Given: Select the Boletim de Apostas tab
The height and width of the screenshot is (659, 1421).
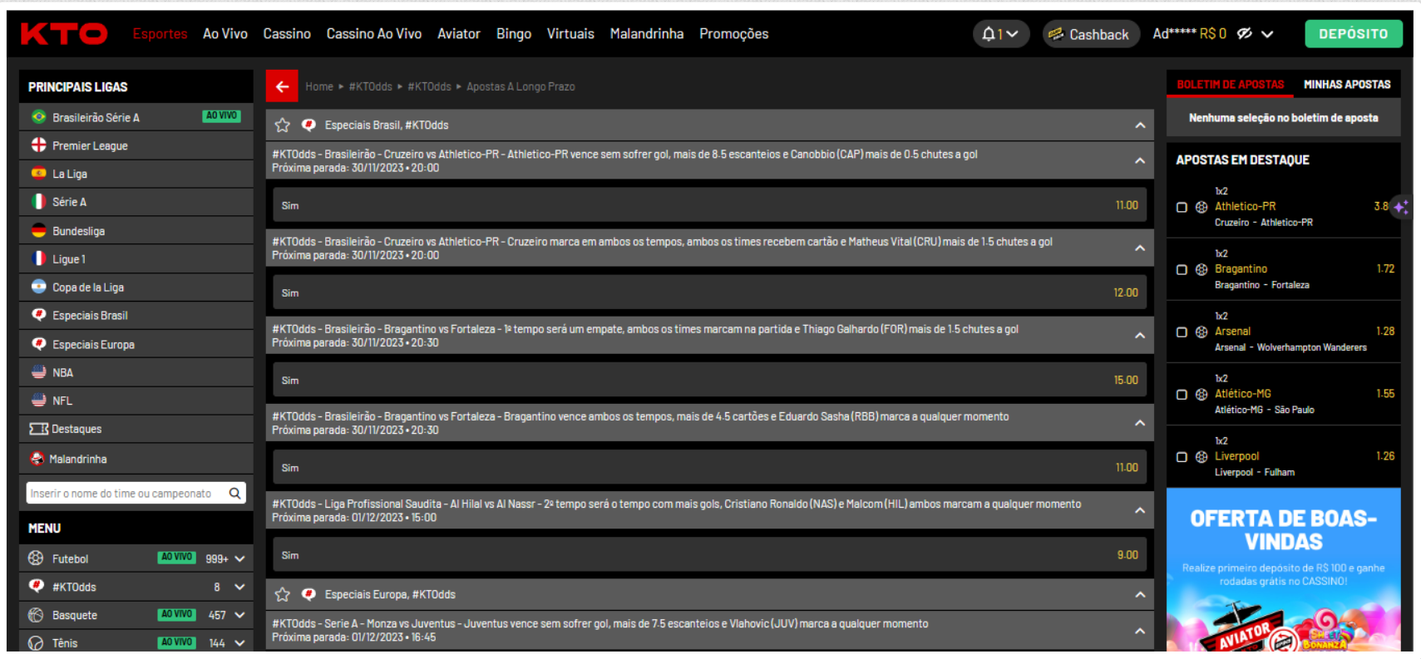Looking at the screenshot, I should (1230, 85).
